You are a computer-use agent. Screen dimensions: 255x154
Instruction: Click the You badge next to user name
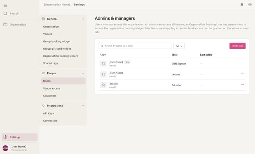(x=127, y=62)
